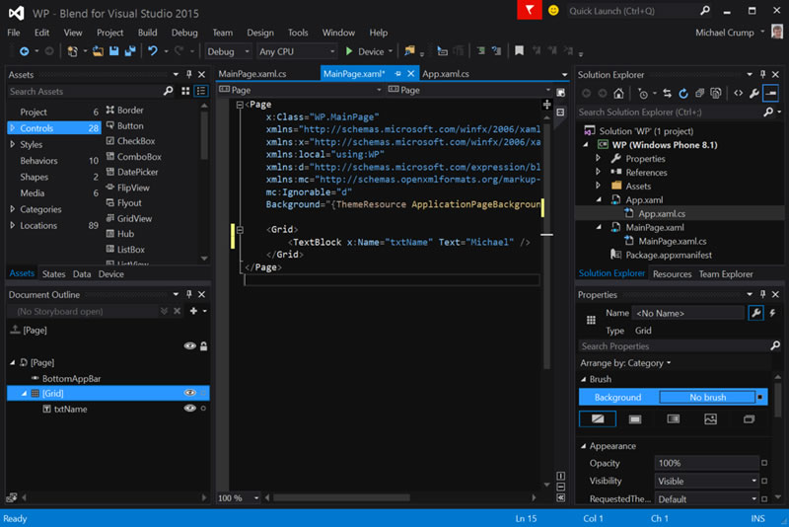This screenshot has height=527, width=789.
Task: Open the event handlers lightning bolt icon
Action: 772,313
